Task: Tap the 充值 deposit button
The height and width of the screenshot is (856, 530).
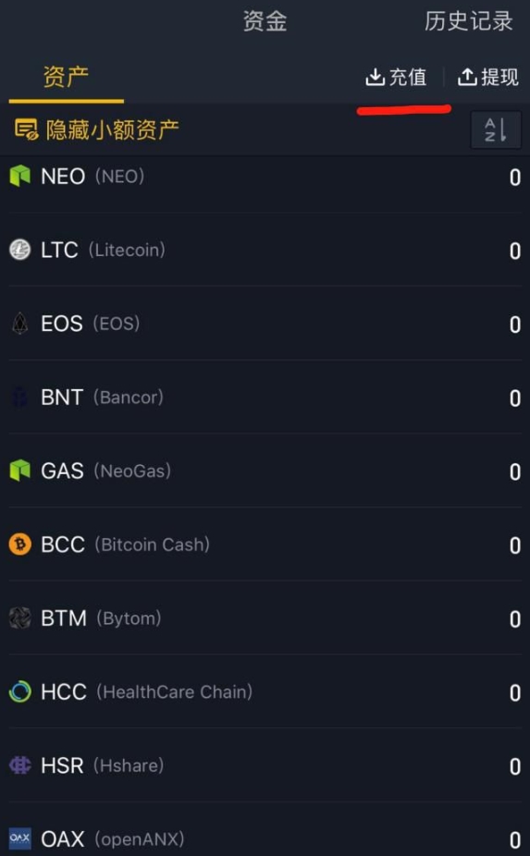Action: pos(396,77)
